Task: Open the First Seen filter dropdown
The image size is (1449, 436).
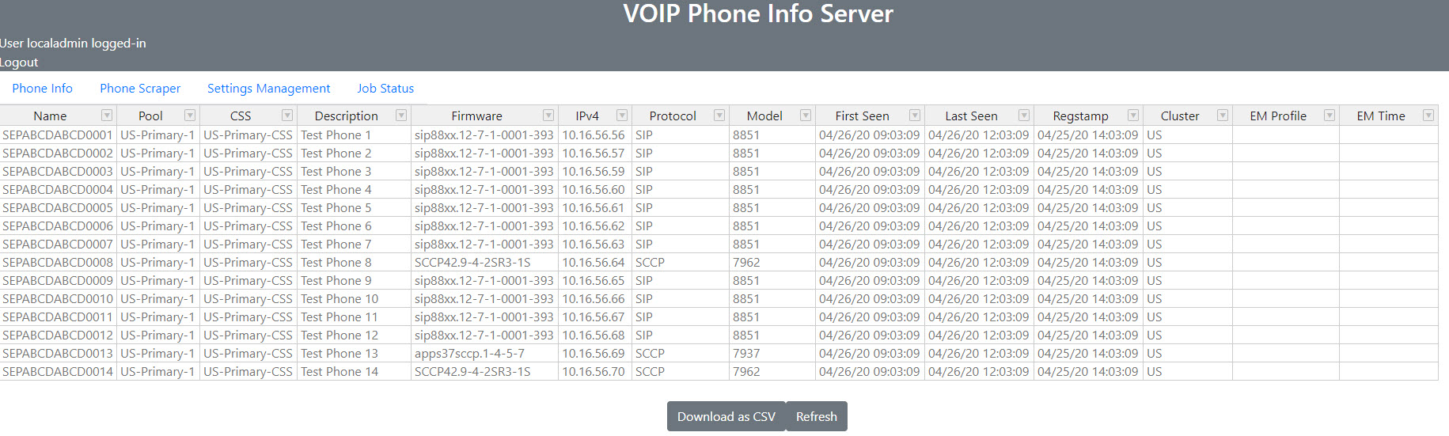Action: (x=915, y=116)
